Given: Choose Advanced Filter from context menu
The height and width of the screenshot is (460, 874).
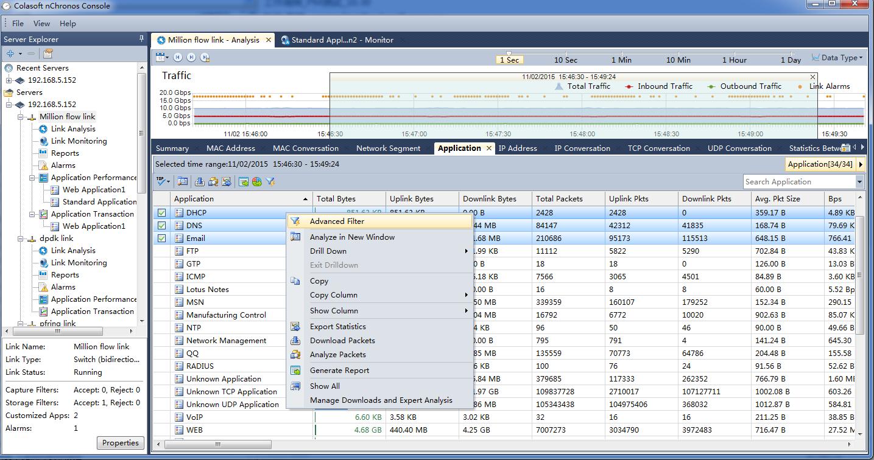Looking at the screenshot, I should [x=380, y=221].
